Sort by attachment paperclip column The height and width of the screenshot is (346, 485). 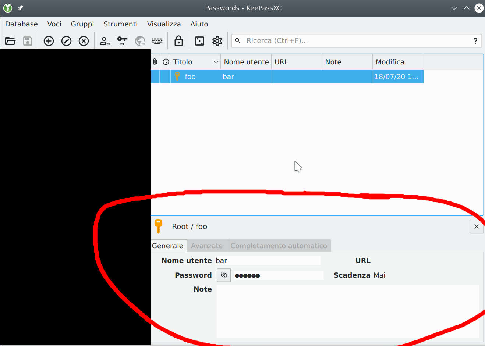(x=155, y=62)
